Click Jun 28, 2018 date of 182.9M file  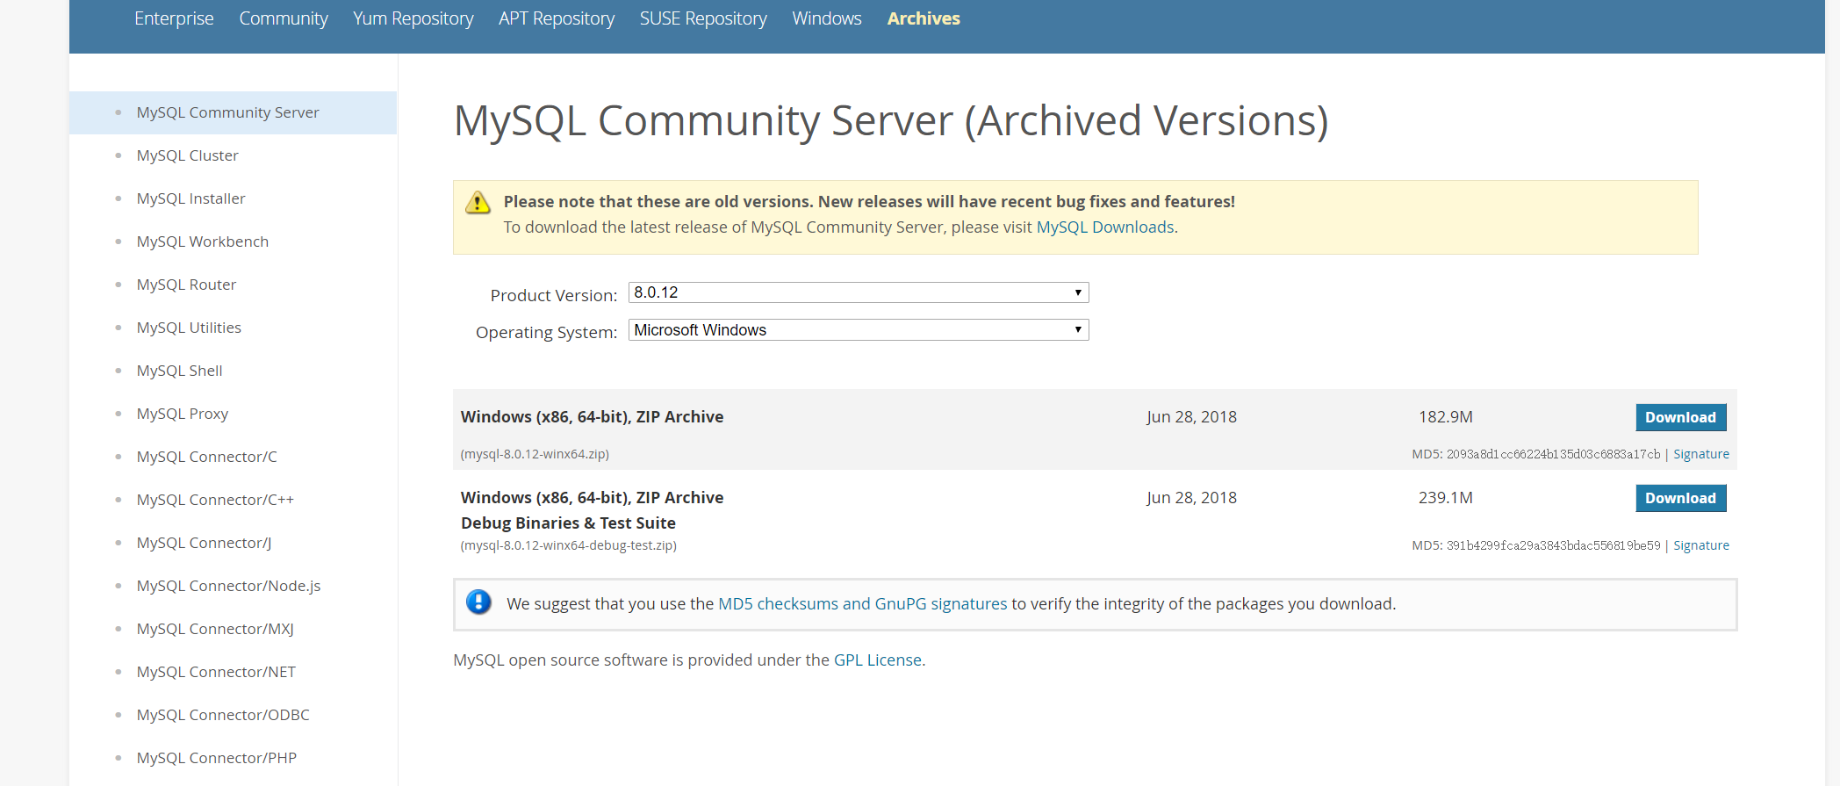point(1191,417)
